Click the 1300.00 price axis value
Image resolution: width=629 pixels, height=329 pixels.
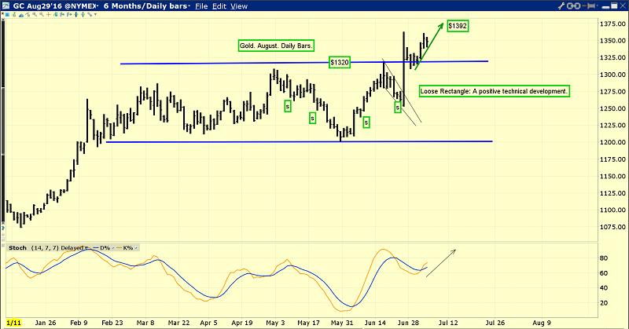point(612,75)
